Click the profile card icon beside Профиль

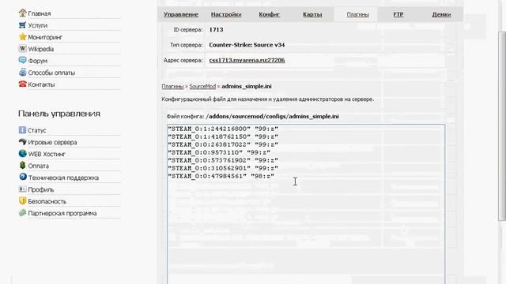22,189
